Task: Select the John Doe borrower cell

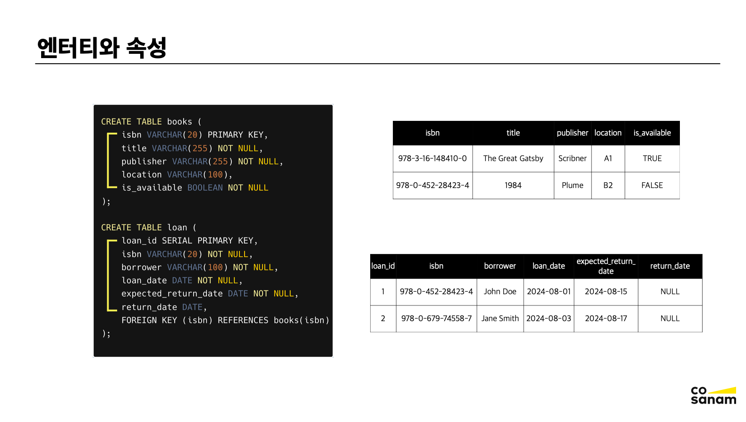Action: [x=500, y=292]
